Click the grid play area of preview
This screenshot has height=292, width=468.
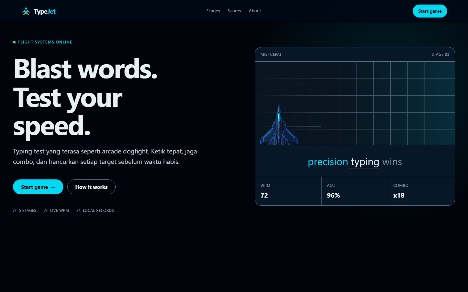pos(355,103)
